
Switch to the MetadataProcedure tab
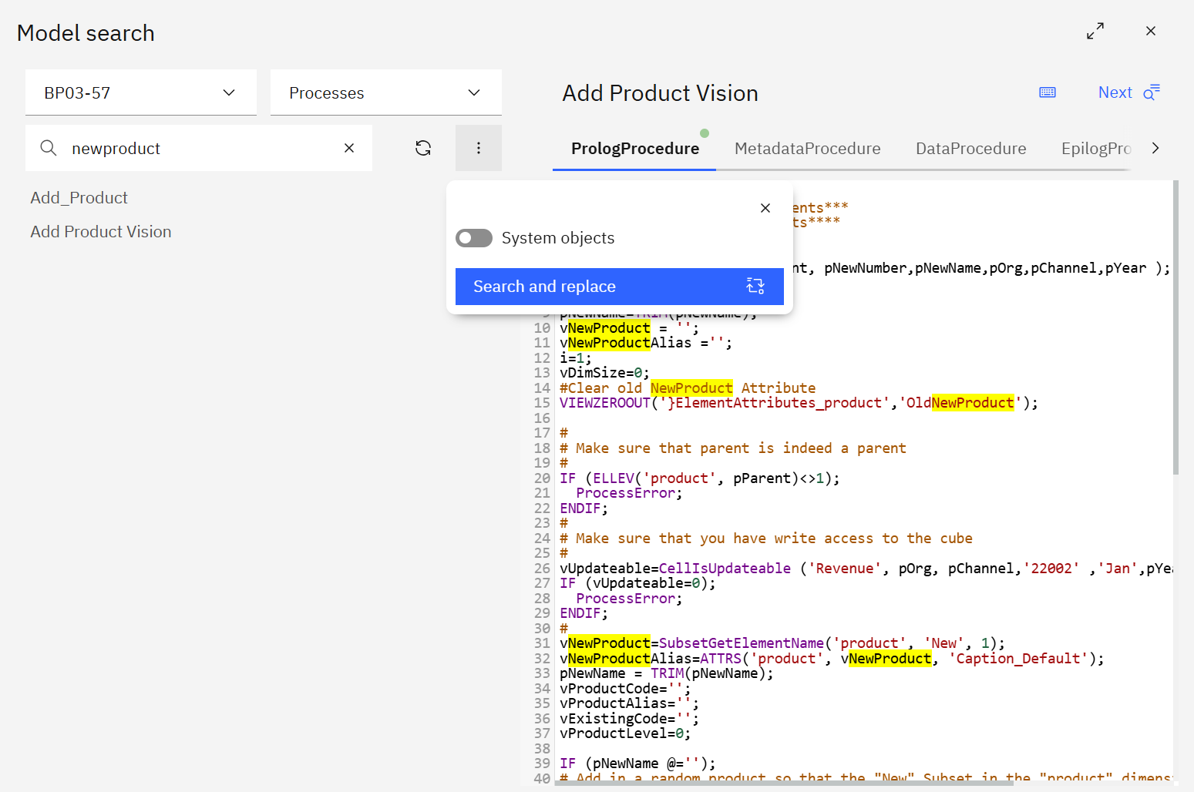(807, 148)
